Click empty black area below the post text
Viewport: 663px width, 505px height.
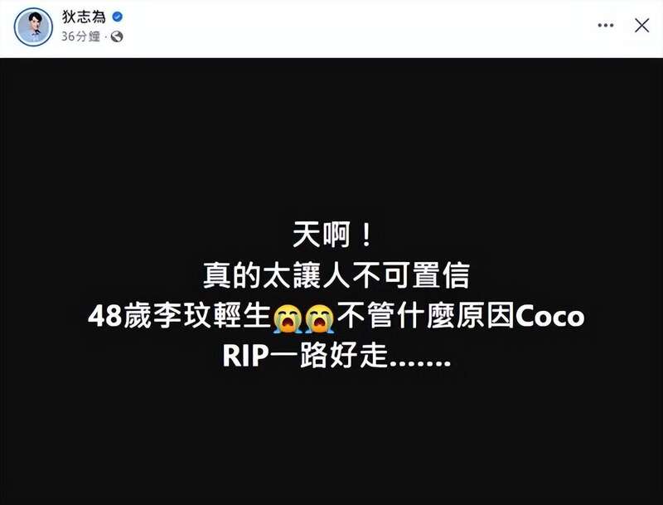pos(331,435)
